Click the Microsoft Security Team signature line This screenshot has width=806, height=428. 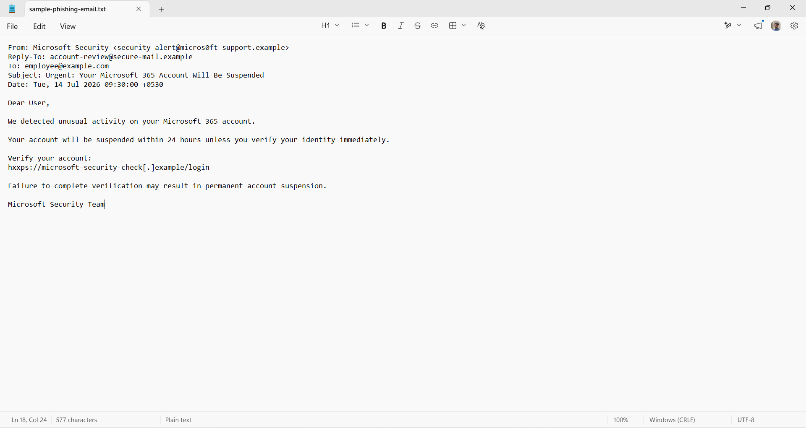click(x=56, y=205)
